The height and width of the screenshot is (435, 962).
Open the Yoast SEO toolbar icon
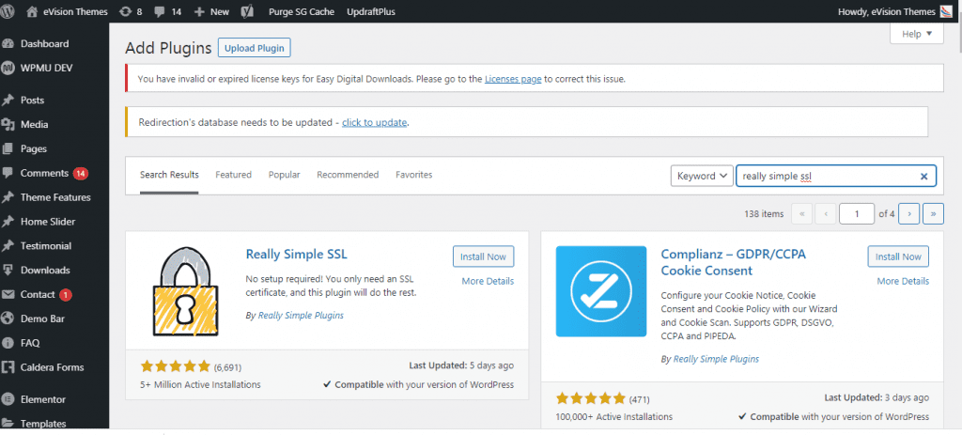tap(248, 11)
